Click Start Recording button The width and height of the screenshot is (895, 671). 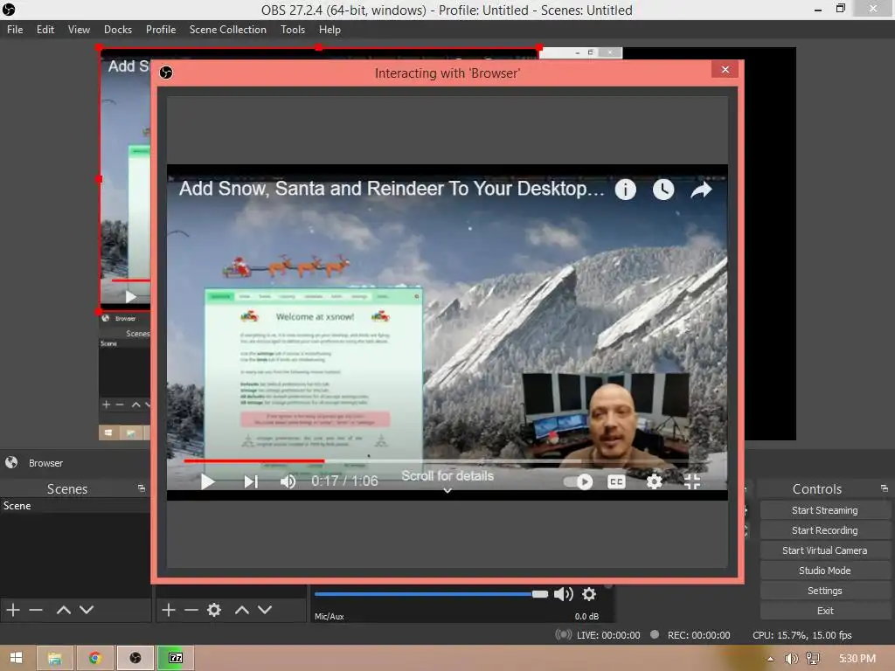(x=825, y=530)
